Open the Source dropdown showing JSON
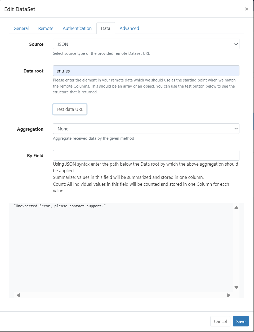The width and height of the screenshot is (254, 332). pyautogui.click(x=146, y=44)
